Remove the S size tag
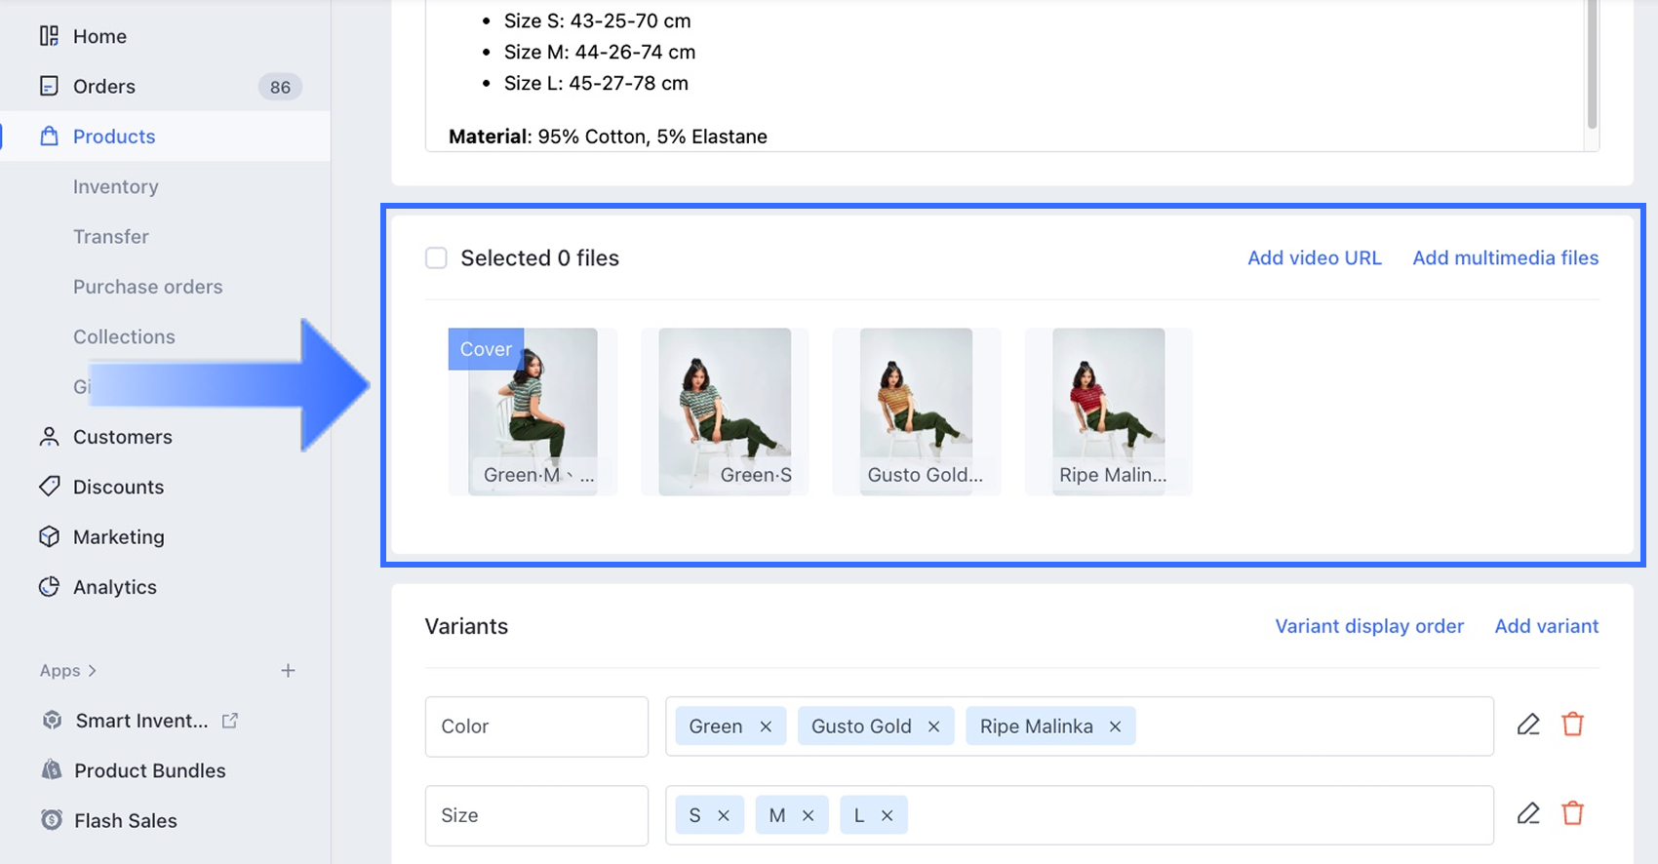The image size is (1658, 864). (724, 815)
